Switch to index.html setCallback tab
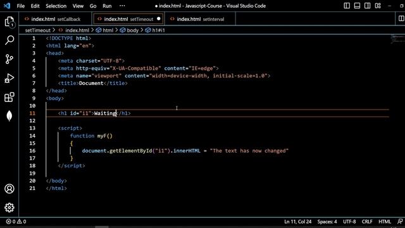The height and width of the screenshot is (228, 405). click(x=55, y=19)
